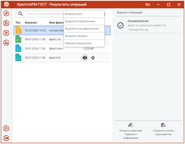This screenshot has width=185, height=144.
Task: Click the Журнал операций heading
Action: click(x=129, y=12)
